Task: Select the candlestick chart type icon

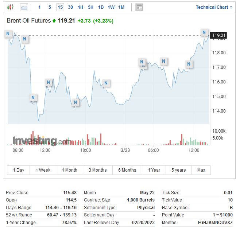Action: click(10, 7)
